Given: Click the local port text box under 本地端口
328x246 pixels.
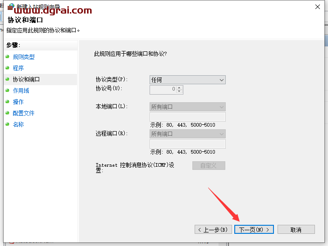Looking at the screenshot, I should (x=187, y=117).
